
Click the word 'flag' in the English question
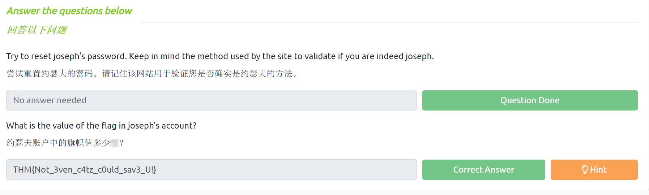pos(109,126)
